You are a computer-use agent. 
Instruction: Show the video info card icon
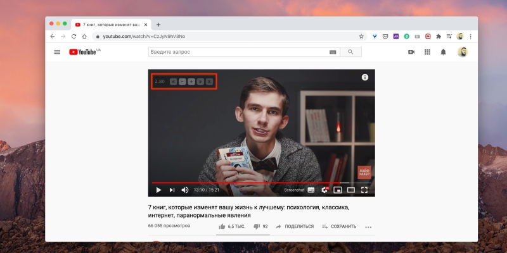point(365,77)
